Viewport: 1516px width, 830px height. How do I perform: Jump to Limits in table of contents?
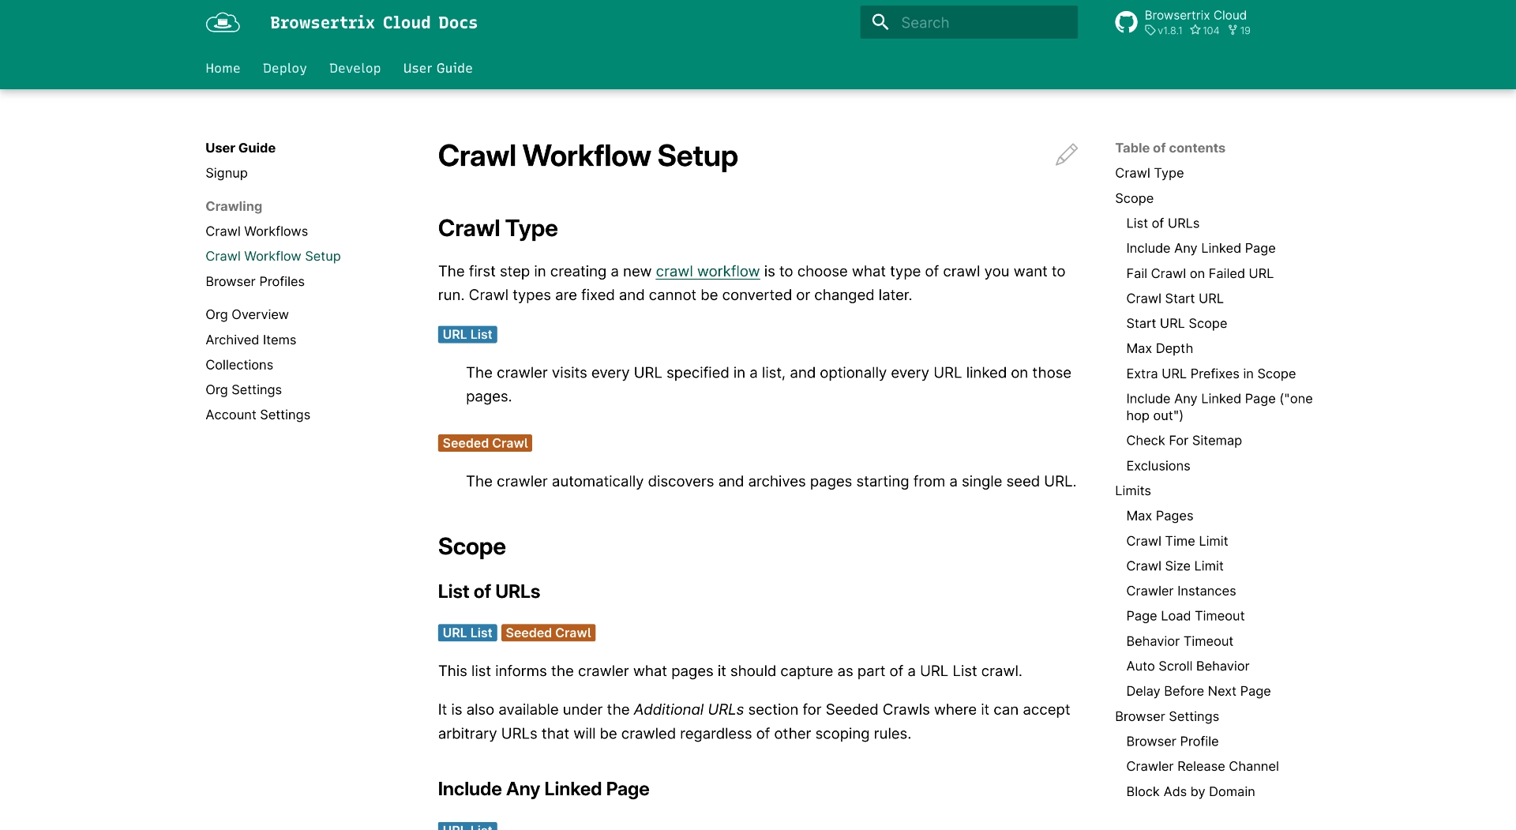[x=1132, y=490]
